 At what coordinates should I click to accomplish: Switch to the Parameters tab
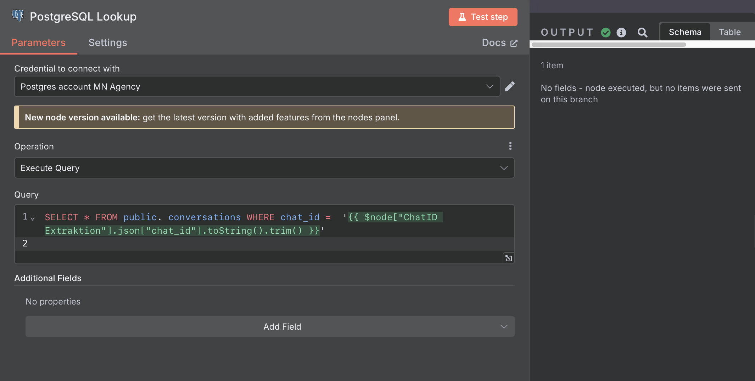38,42
